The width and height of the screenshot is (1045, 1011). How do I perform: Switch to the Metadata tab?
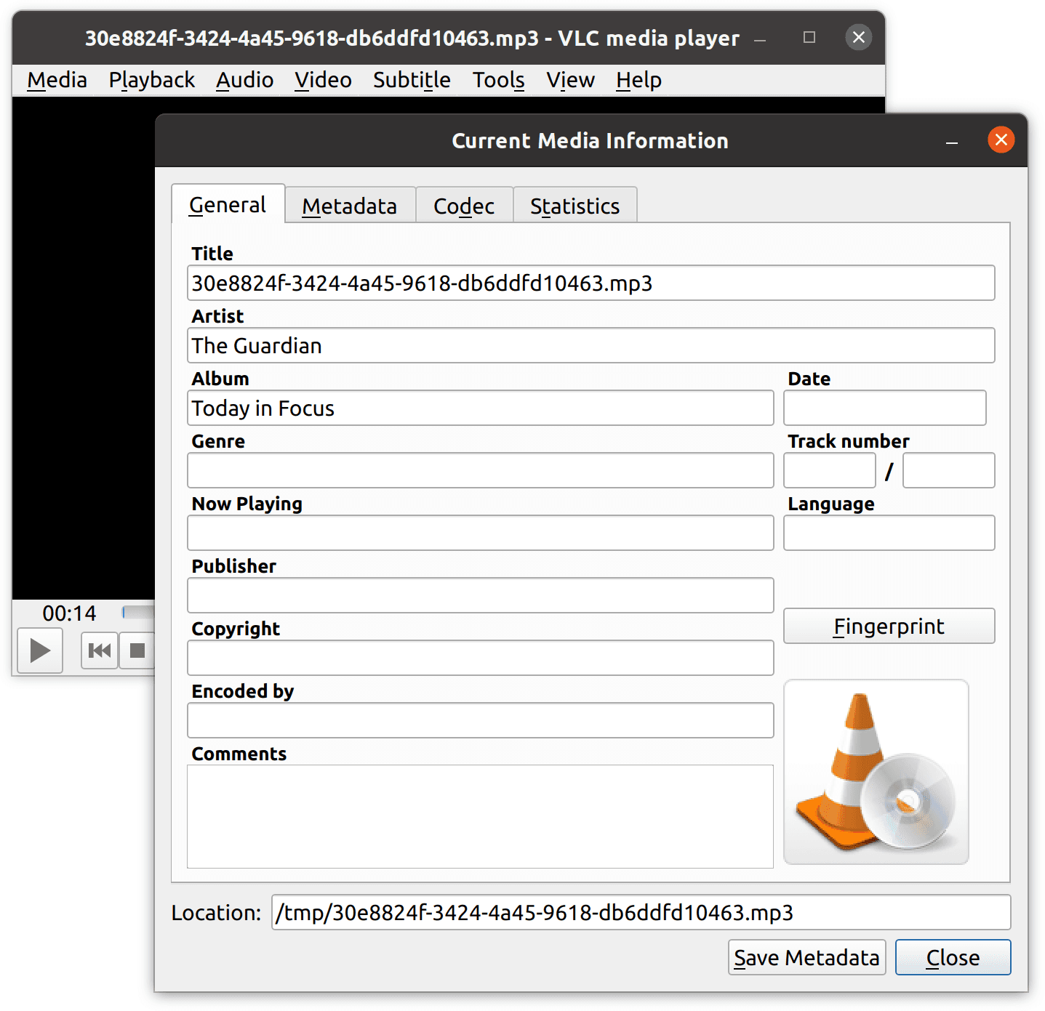point(350,205)
